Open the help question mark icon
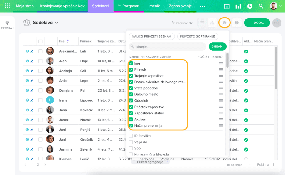 (237, 23)
